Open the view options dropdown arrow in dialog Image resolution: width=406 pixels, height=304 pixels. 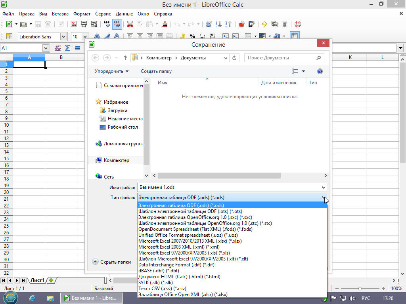click(x=303, y=71)
